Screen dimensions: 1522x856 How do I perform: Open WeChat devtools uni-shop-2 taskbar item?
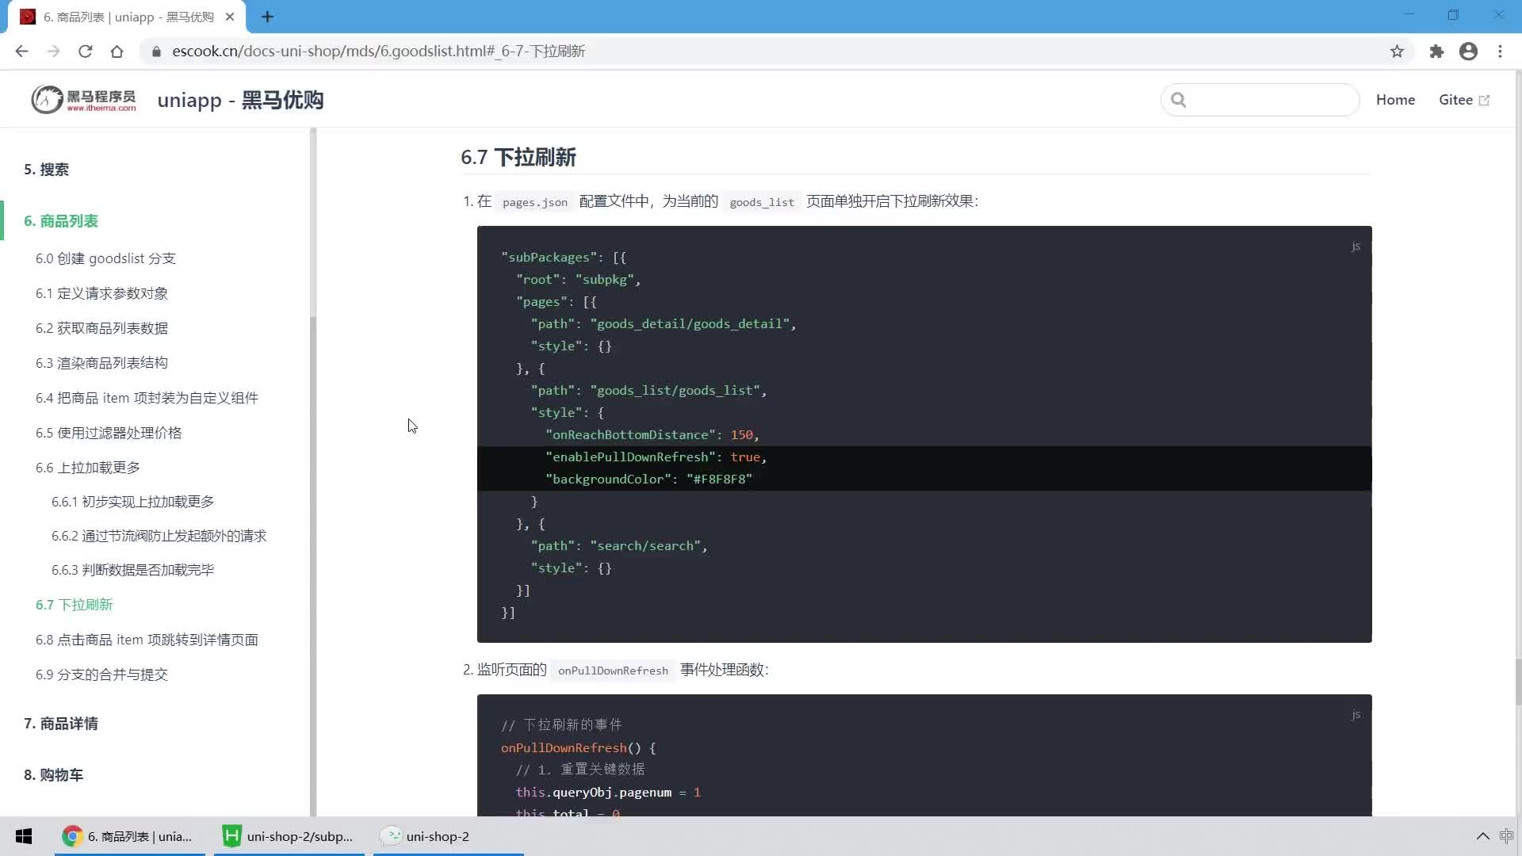[x=448, y=836]
